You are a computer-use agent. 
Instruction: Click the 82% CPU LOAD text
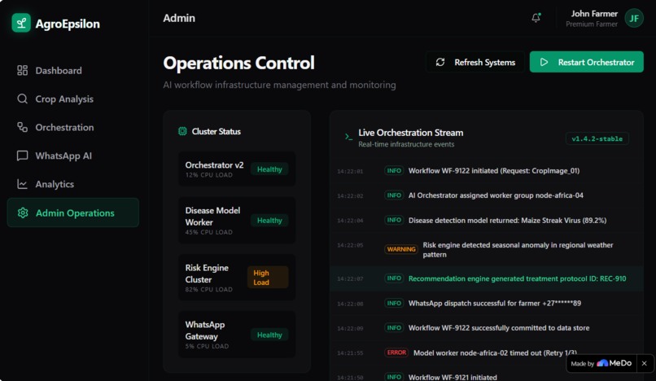point(209,289)
